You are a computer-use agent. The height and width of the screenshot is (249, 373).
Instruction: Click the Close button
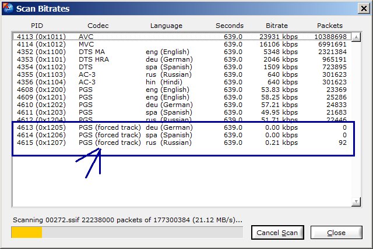point(336,233)
